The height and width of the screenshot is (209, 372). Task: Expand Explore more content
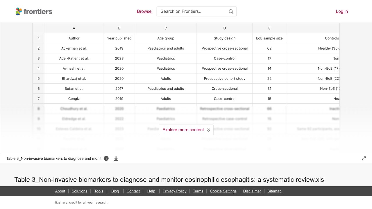[x=186, y=130]
